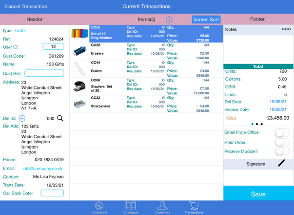Viewport: 294px width, 215px height.
Task: Change the order Type dropdown value
Action: 20,30
